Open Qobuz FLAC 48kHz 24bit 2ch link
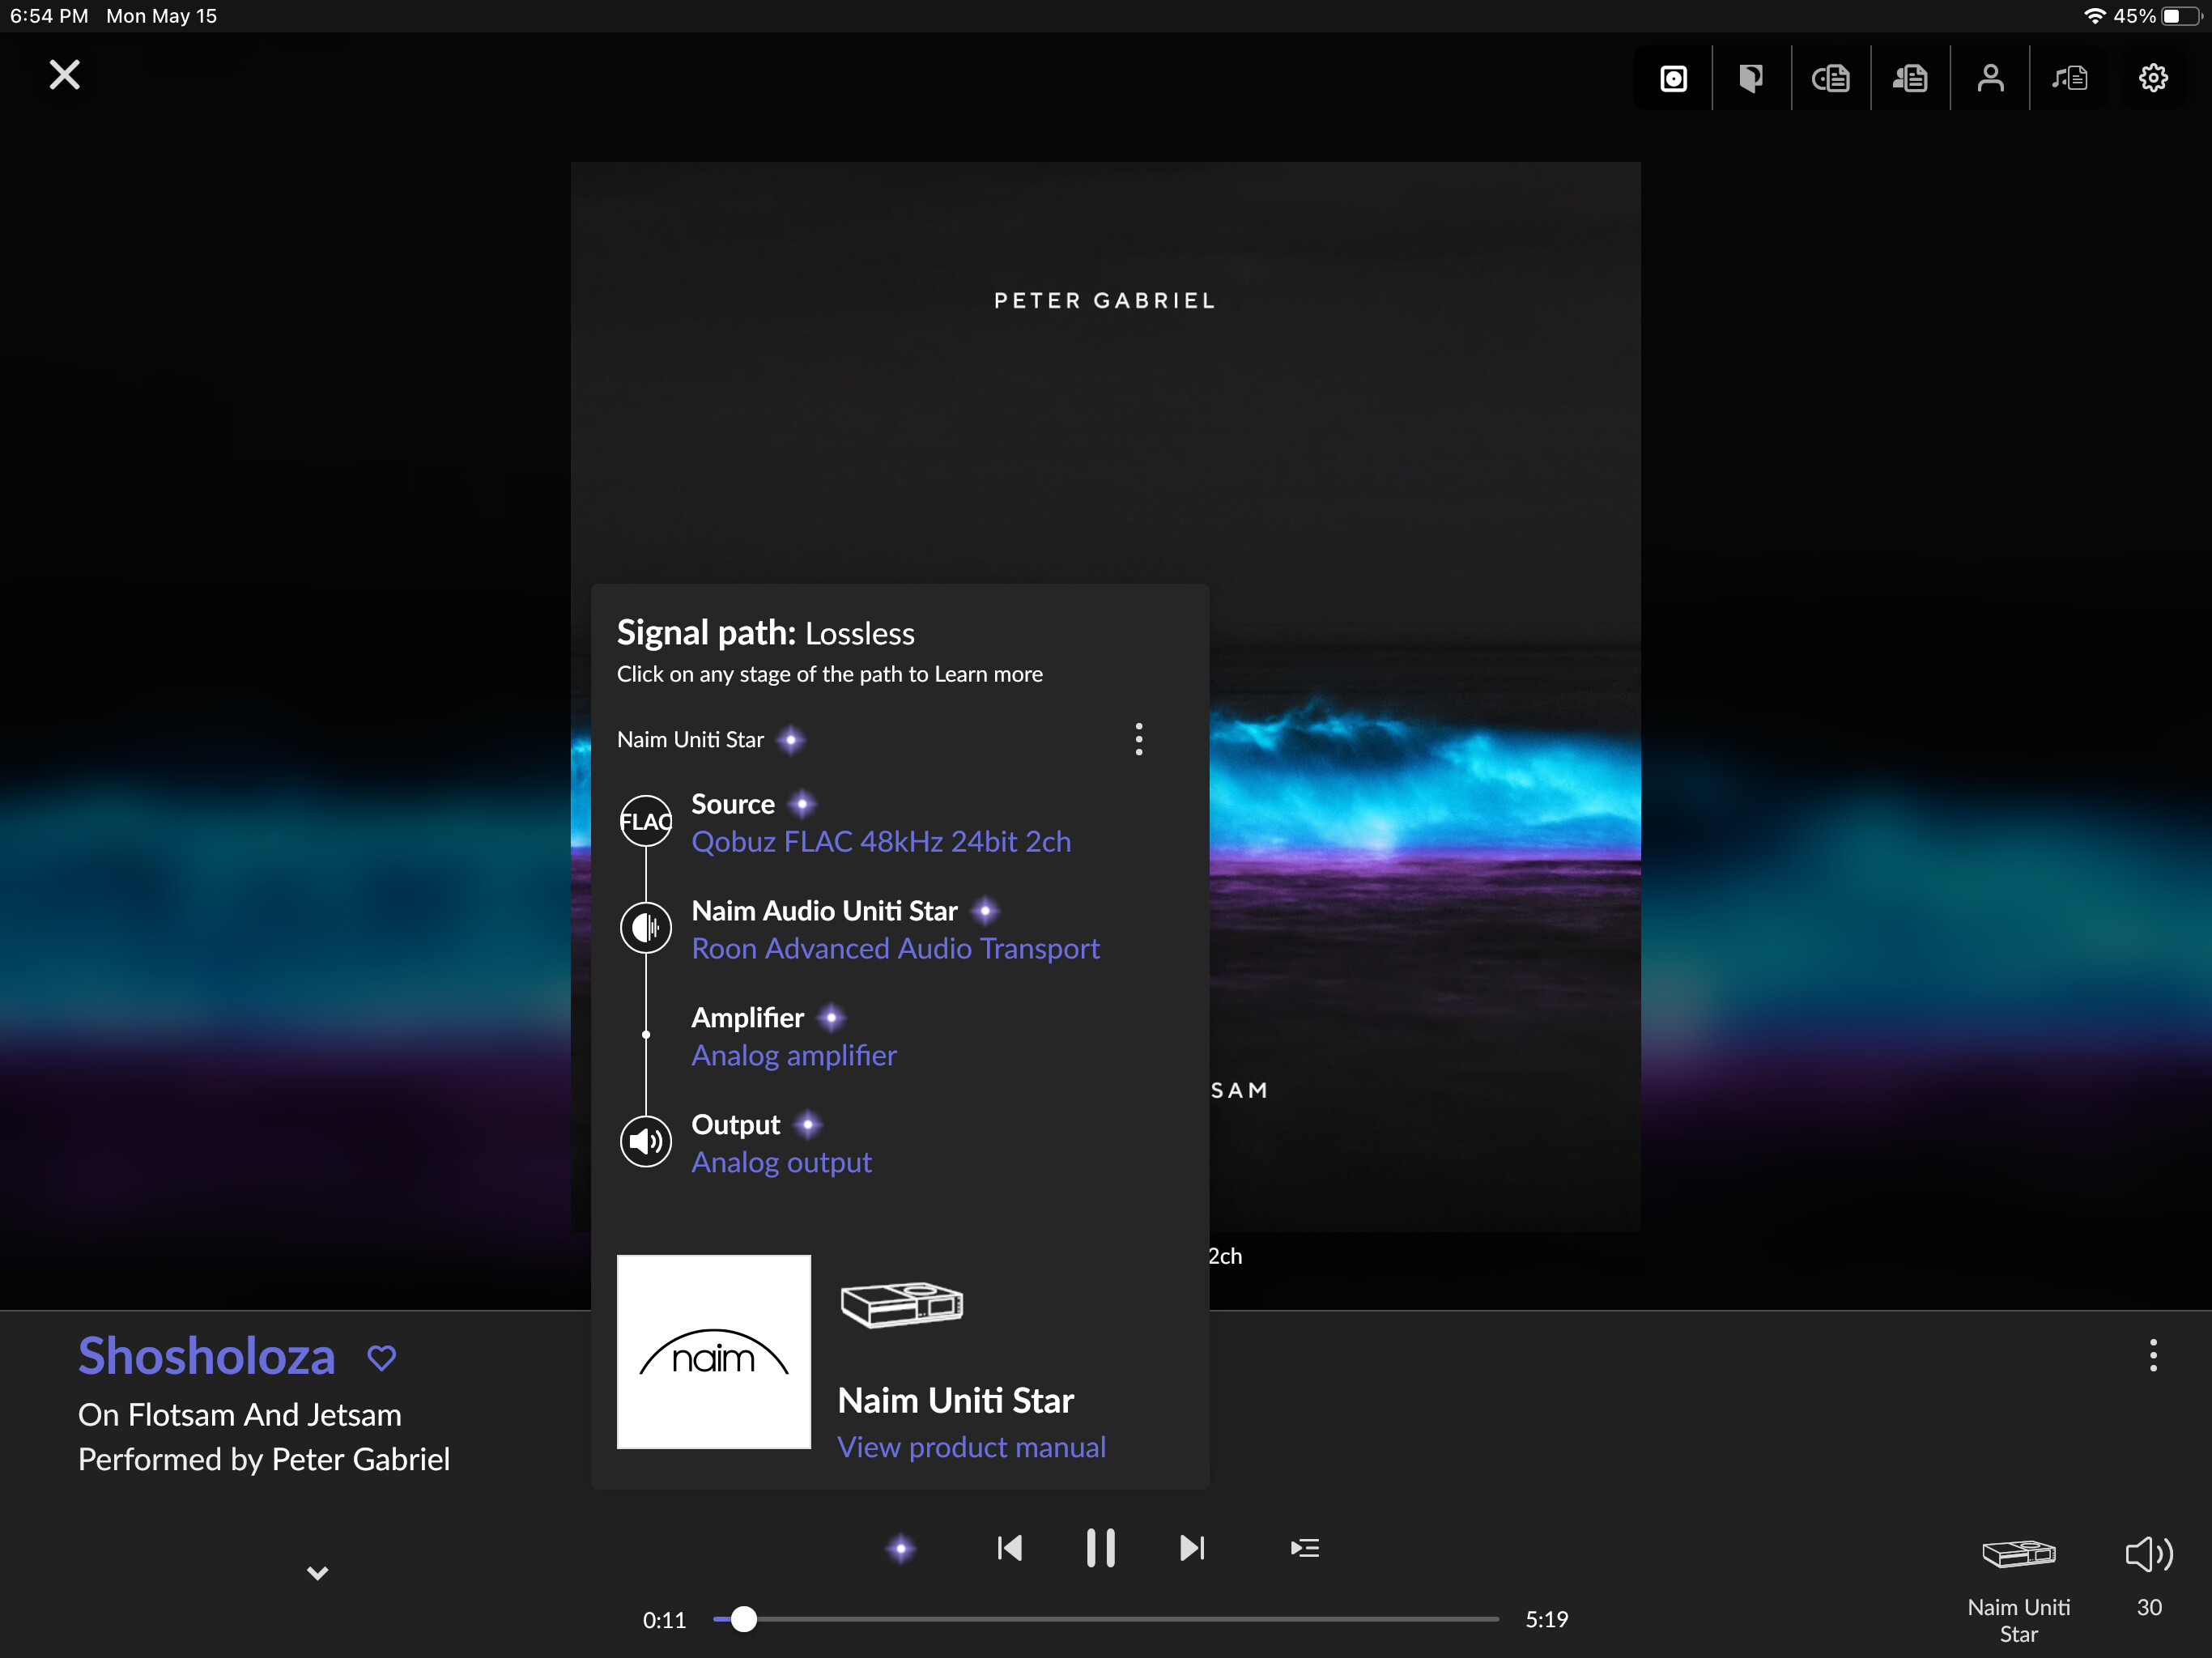The width and height of the screenshot is (2212, 1658). tap(881, 842)
